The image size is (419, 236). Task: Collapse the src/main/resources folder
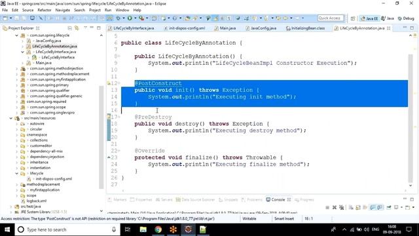(x=11, y=118)
